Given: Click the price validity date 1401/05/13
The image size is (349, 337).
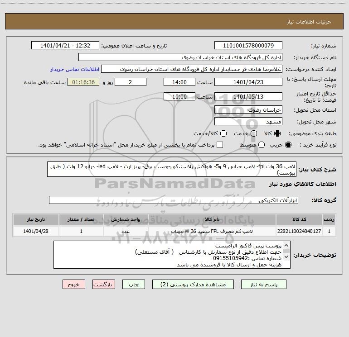Looking at the screenshot, I should pos(248,96).
